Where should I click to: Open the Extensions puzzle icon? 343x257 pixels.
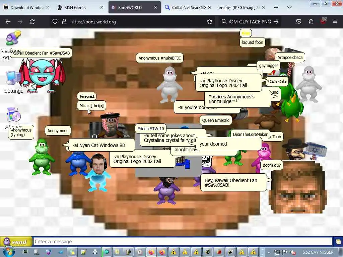[x=311, y=22]
